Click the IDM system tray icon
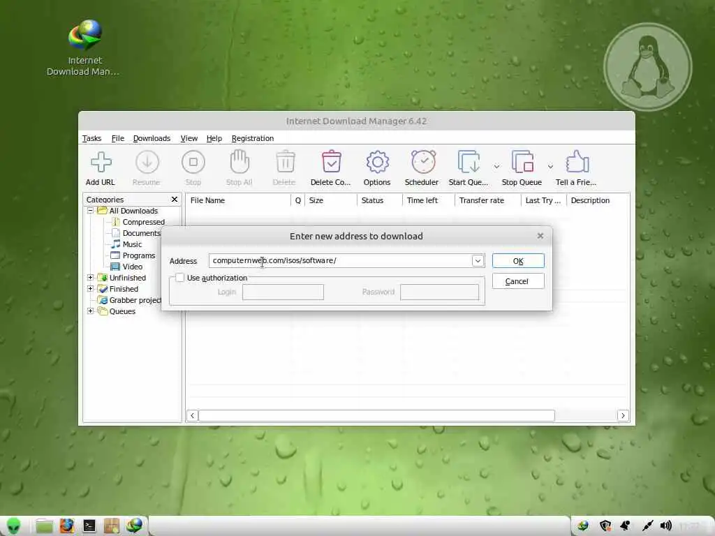The height and width of the screenshot is (536, 715). click(x=583, y=526)
